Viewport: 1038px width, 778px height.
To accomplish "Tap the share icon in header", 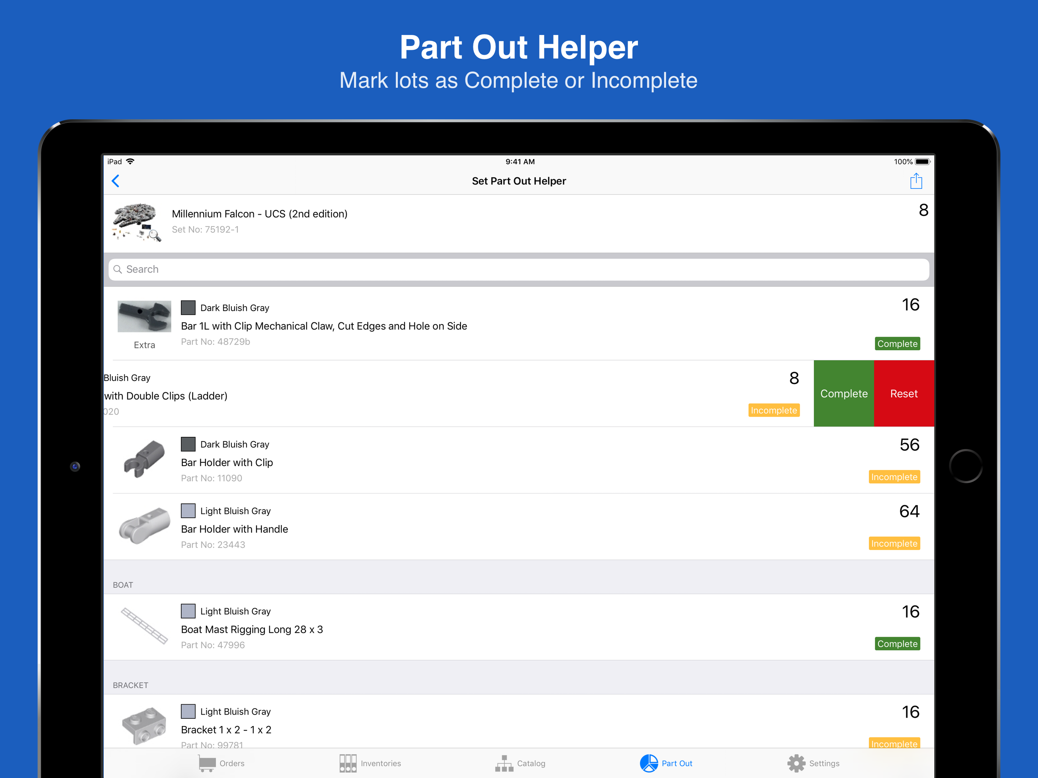I will 916,181.
